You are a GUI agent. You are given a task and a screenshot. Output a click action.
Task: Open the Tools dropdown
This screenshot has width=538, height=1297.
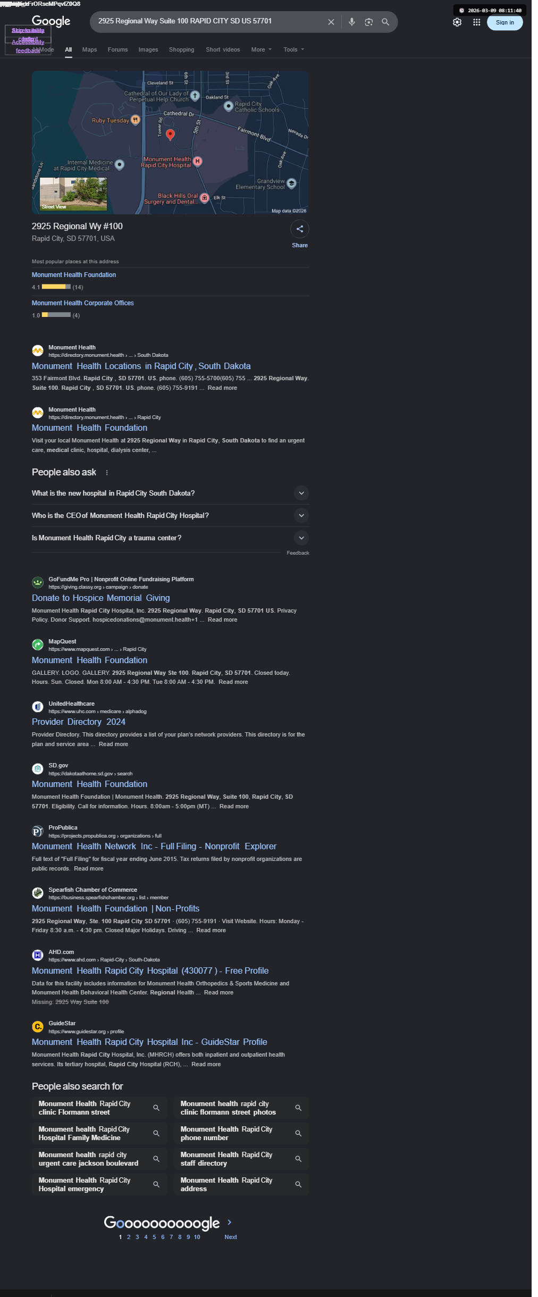click(x=293, y=49)
